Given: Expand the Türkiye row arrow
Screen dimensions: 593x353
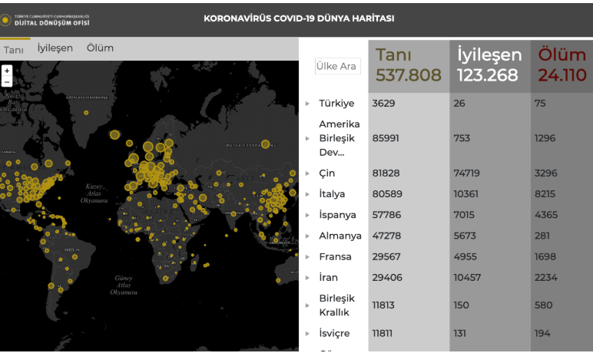Looking at the screenshot, I should [x=308, y=104].
